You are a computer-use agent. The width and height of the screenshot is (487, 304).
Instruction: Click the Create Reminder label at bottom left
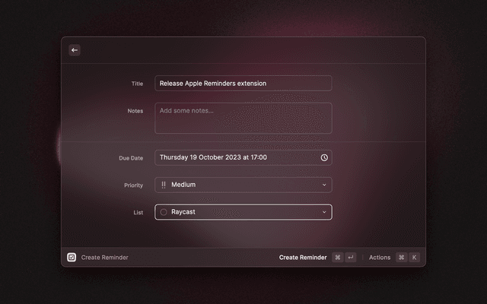pos(105,258)
